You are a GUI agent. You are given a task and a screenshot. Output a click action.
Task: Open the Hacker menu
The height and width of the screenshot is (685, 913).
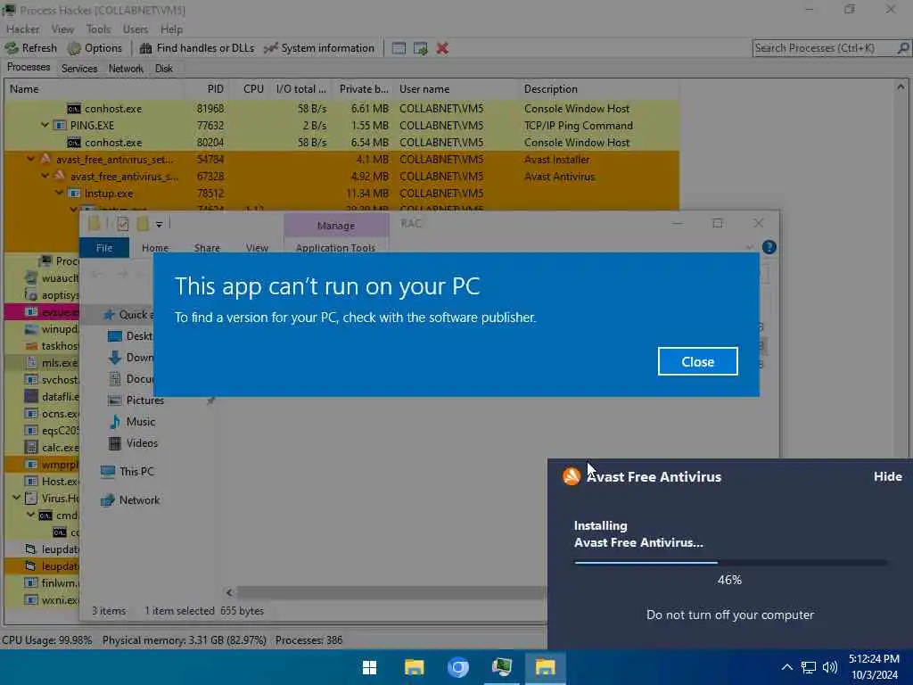[22, 29]
